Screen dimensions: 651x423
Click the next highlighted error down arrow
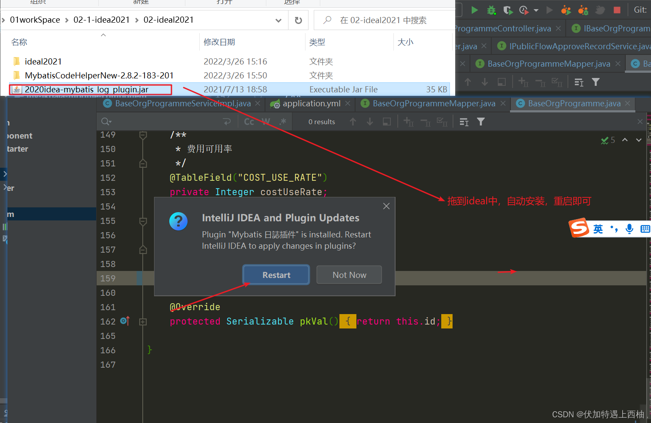[x=639, y=140]
